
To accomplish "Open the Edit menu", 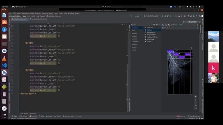I will pyautogui.click(x=14, y=13).
